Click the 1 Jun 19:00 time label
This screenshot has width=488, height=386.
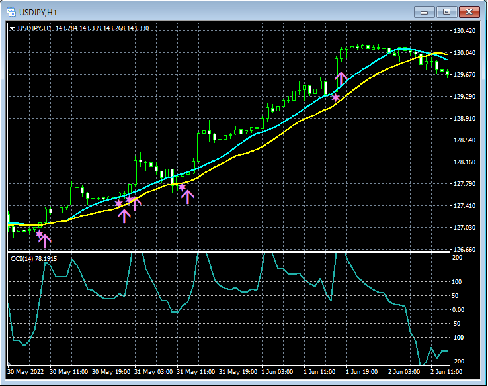point(362,372)
